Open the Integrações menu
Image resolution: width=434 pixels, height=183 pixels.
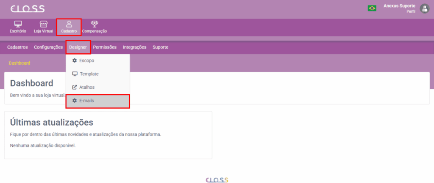point(134,47)
